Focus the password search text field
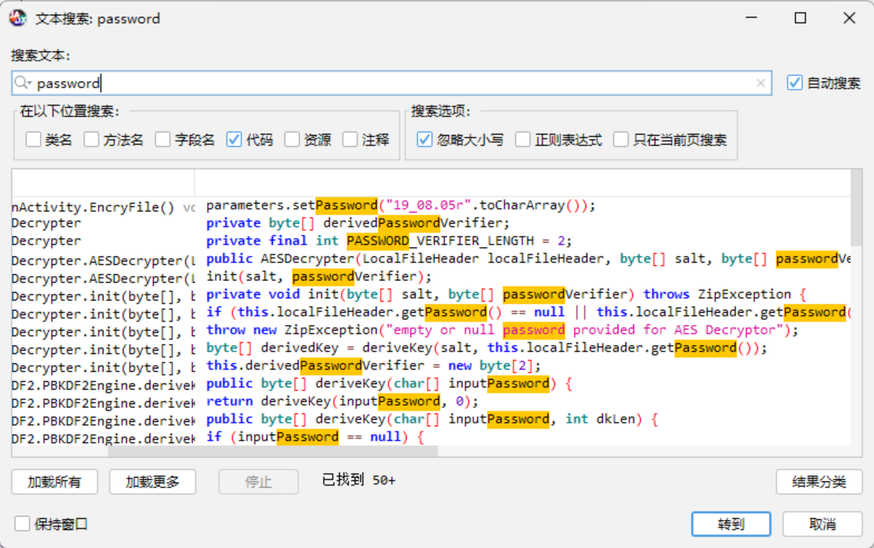 pyautogui.click(x=391, y=83)
